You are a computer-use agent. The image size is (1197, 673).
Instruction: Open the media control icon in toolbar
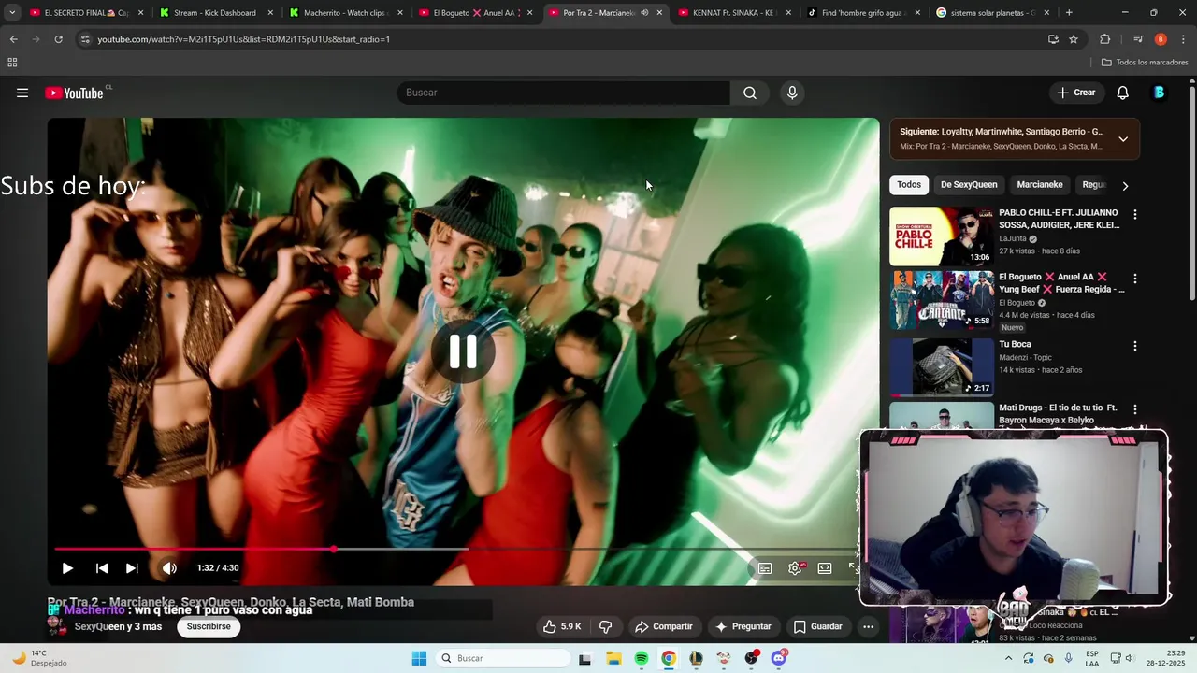pyautogui.click(x=1138, y=39)
